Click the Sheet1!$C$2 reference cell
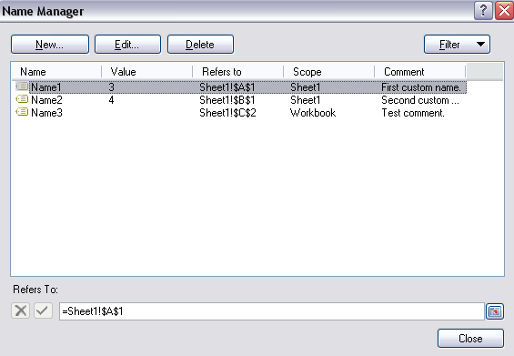The image size is (514, 356). pos(227,113)
